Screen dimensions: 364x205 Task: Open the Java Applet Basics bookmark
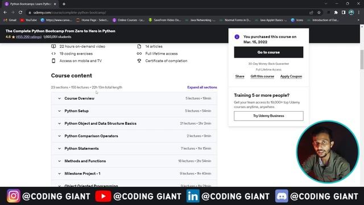point(271,20)
